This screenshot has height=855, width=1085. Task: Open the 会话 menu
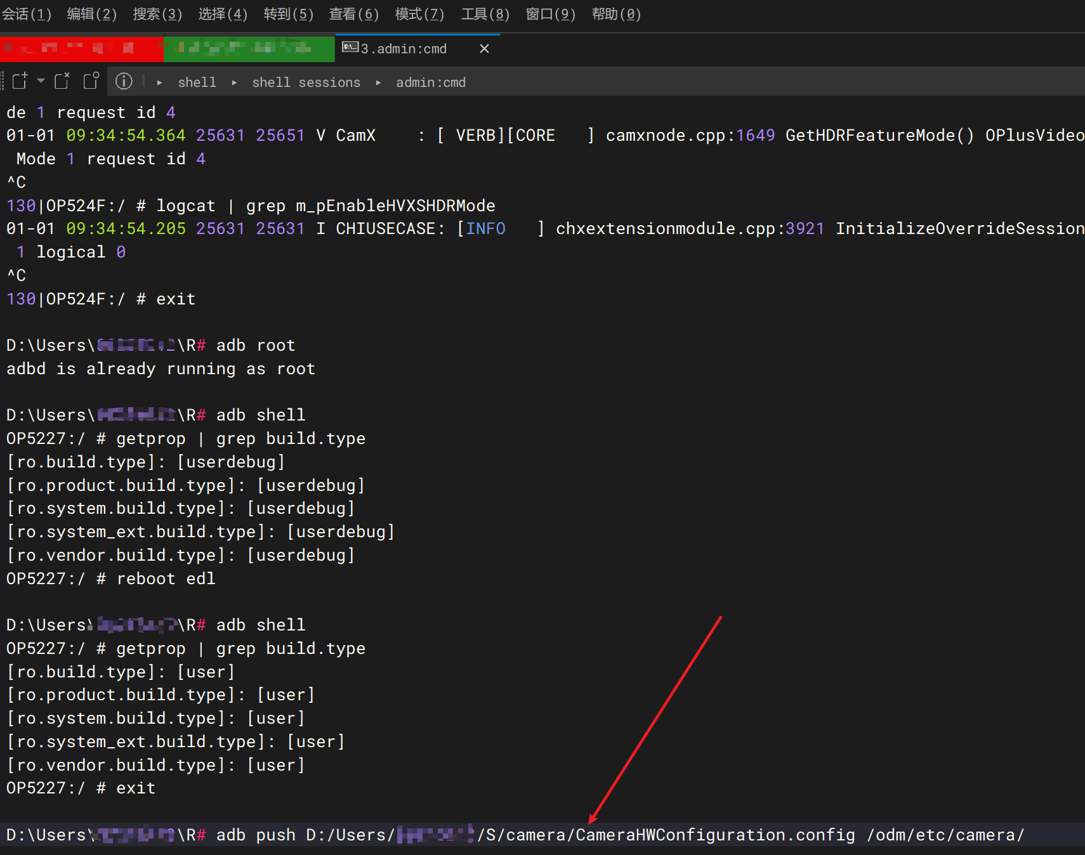pos(27,14)
